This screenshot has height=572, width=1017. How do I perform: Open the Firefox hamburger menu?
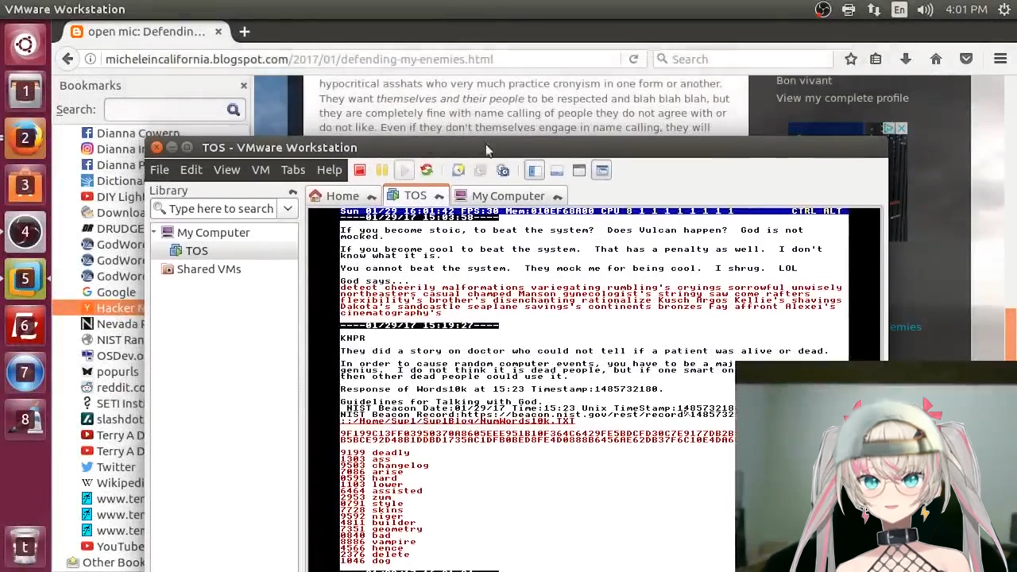(1000, 59)
